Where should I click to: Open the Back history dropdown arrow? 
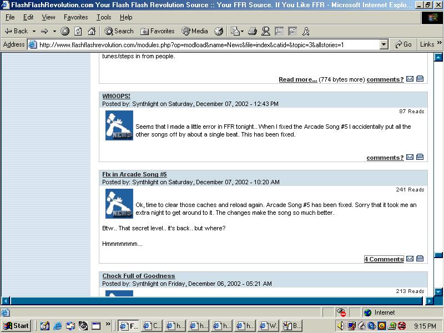click(34, 31)
